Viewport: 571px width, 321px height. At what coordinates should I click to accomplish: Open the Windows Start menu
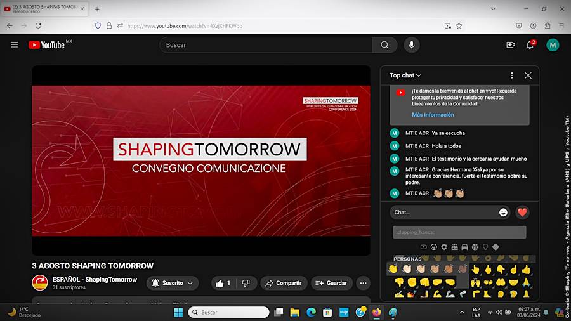(x=178, y=312)
